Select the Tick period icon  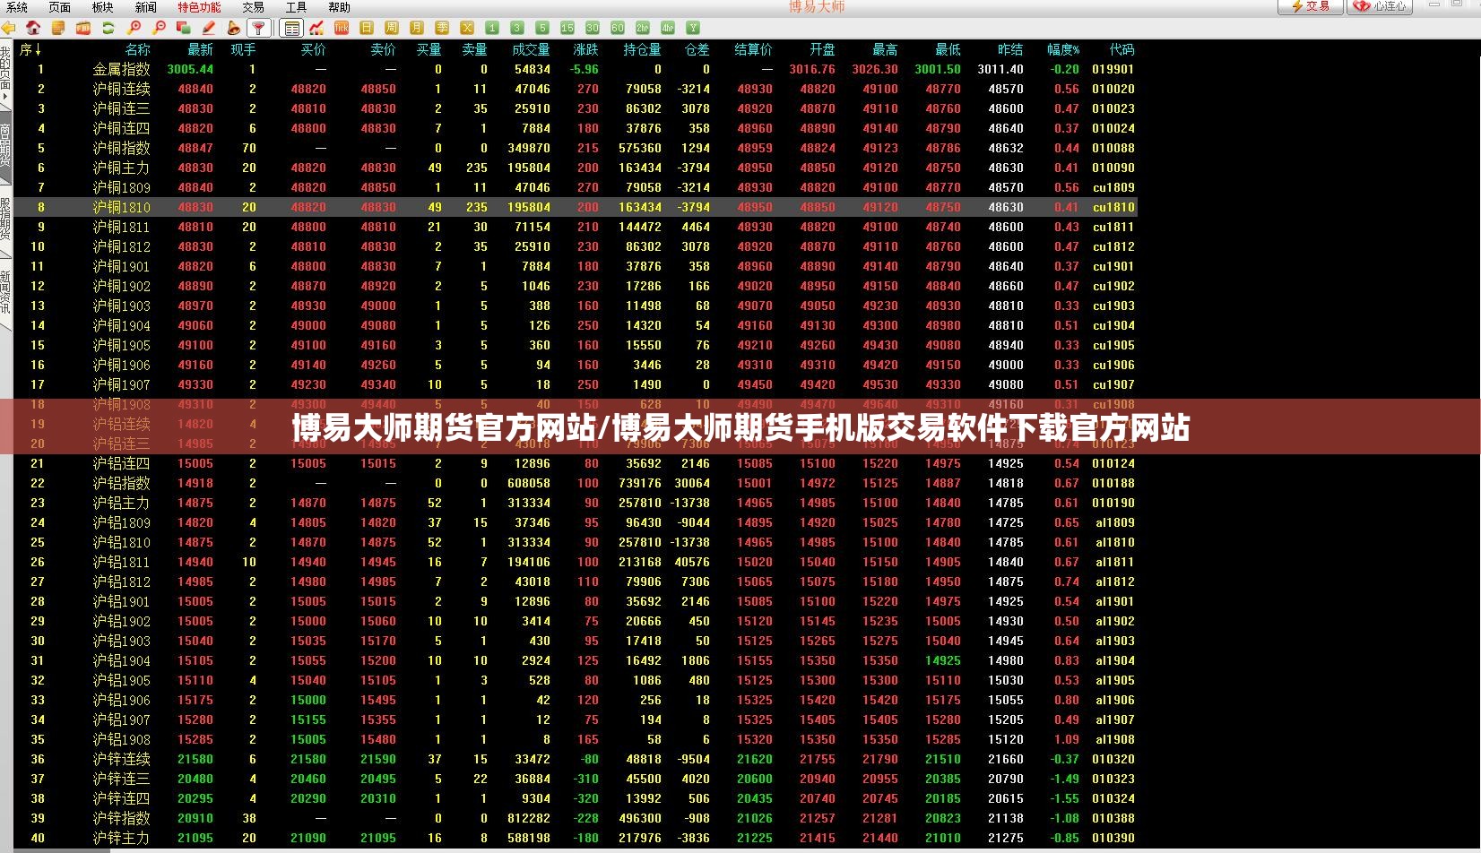click(x=342, y=28)
